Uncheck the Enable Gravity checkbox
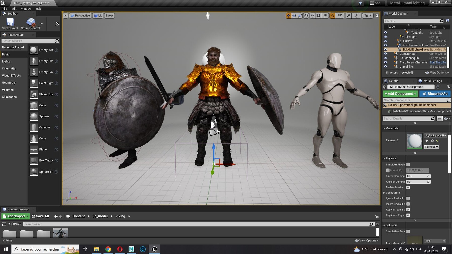Screen dimensions: 452x254 click(408, 187)
